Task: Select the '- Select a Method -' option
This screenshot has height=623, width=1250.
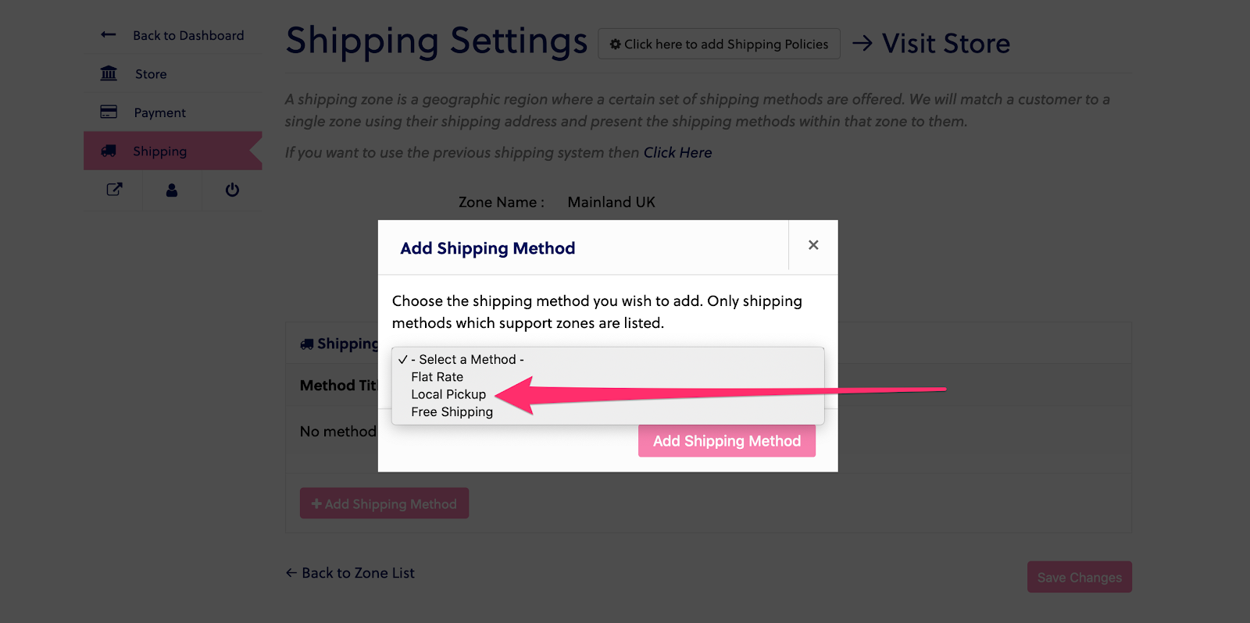Action: [467, 359]
